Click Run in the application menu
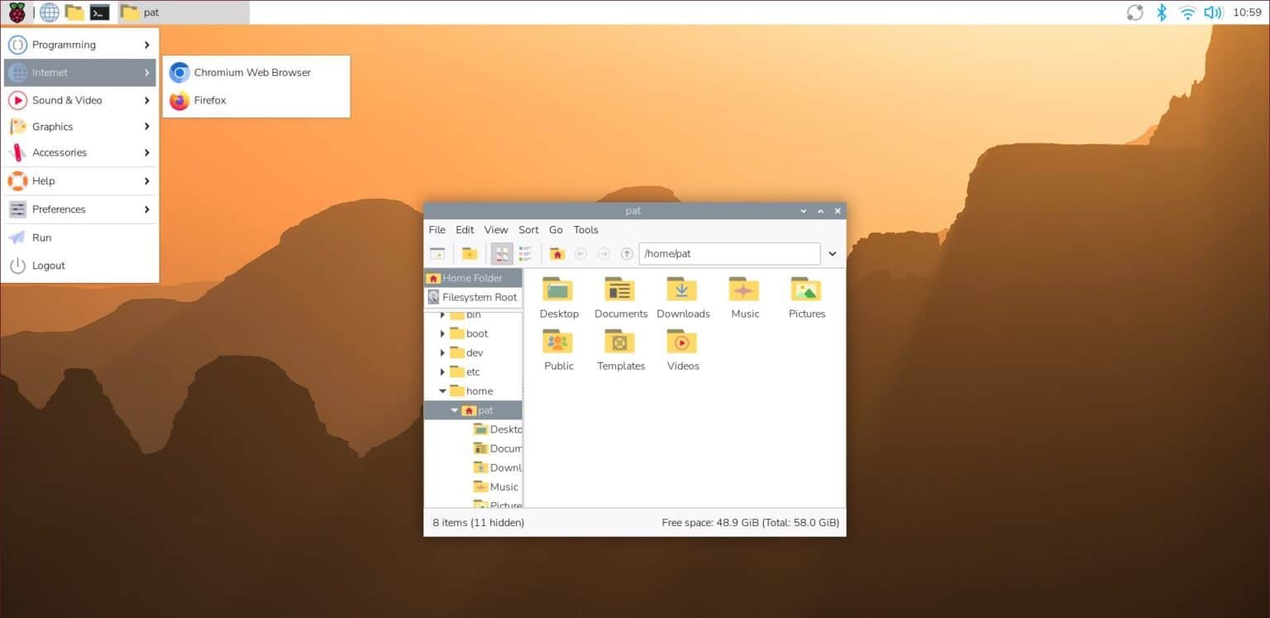 click(43, 237)
